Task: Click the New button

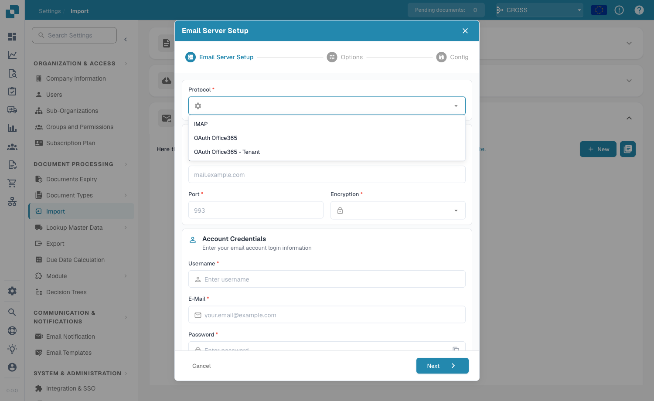Action: [598, 149]
